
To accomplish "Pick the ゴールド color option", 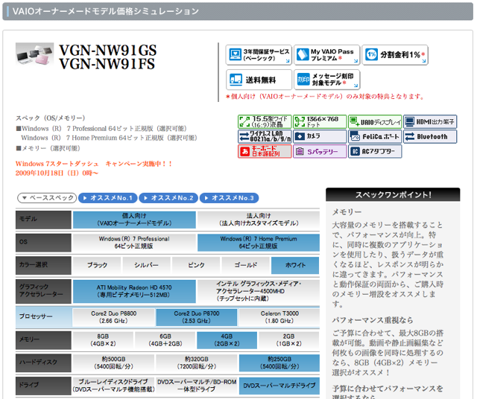I will pos(246,265).
